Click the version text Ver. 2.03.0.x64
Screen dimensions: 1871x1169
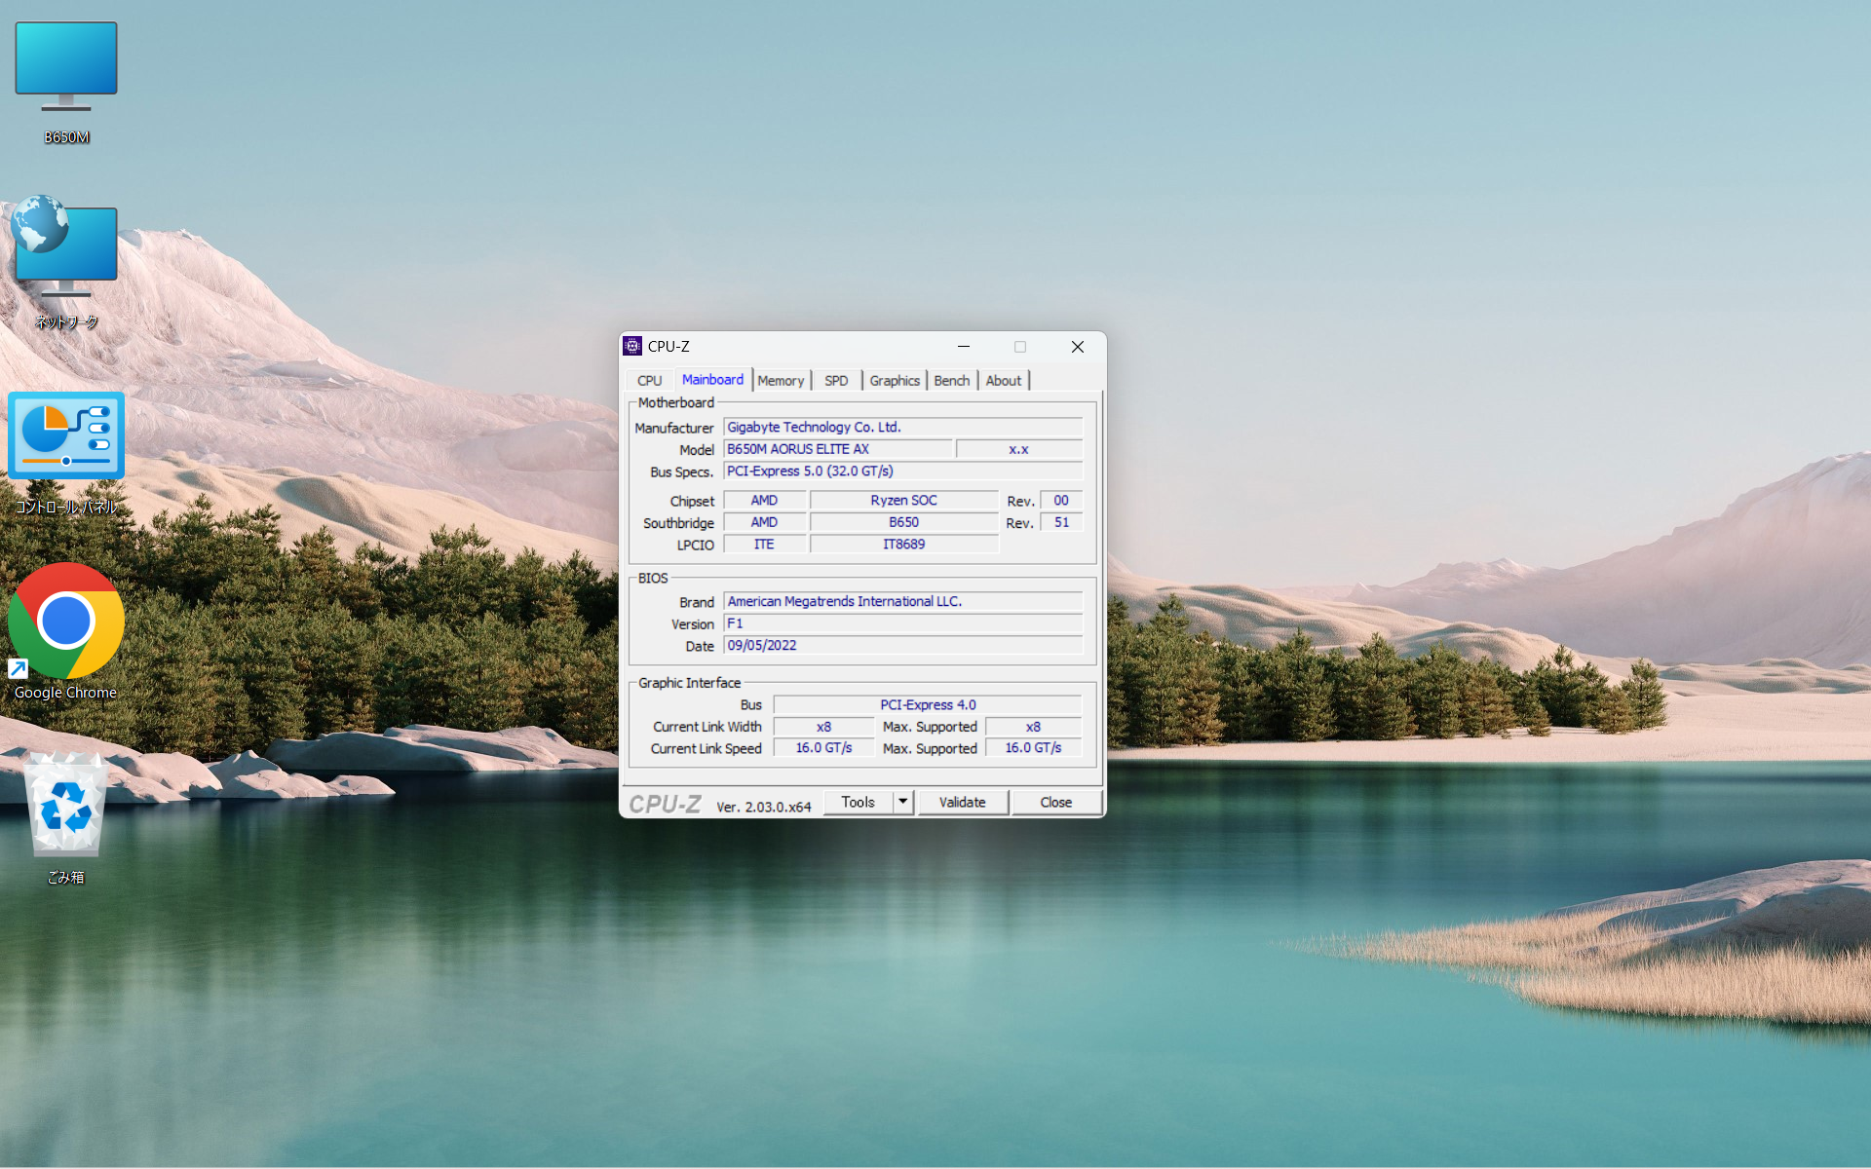point(763,807)
